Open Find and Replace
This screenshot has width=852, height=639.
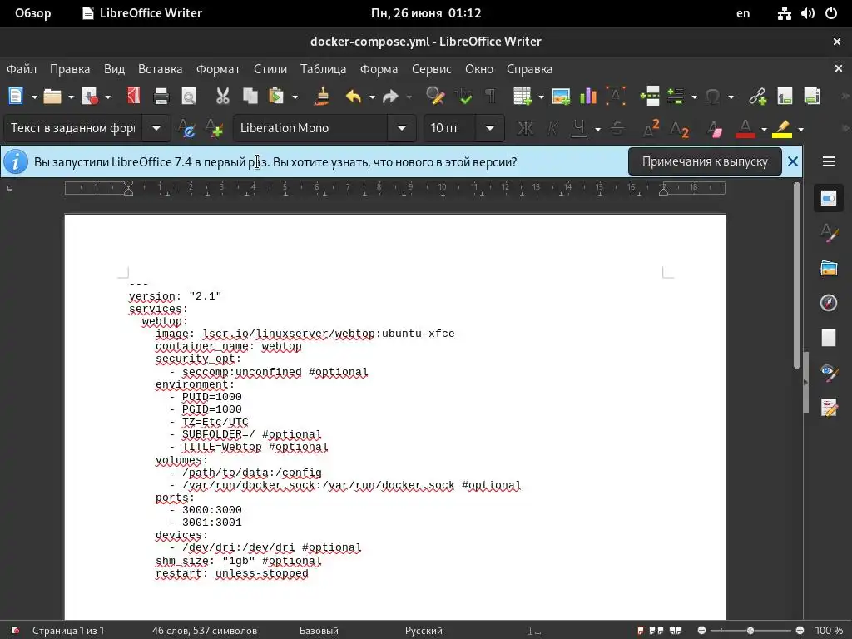coord(435,97)
